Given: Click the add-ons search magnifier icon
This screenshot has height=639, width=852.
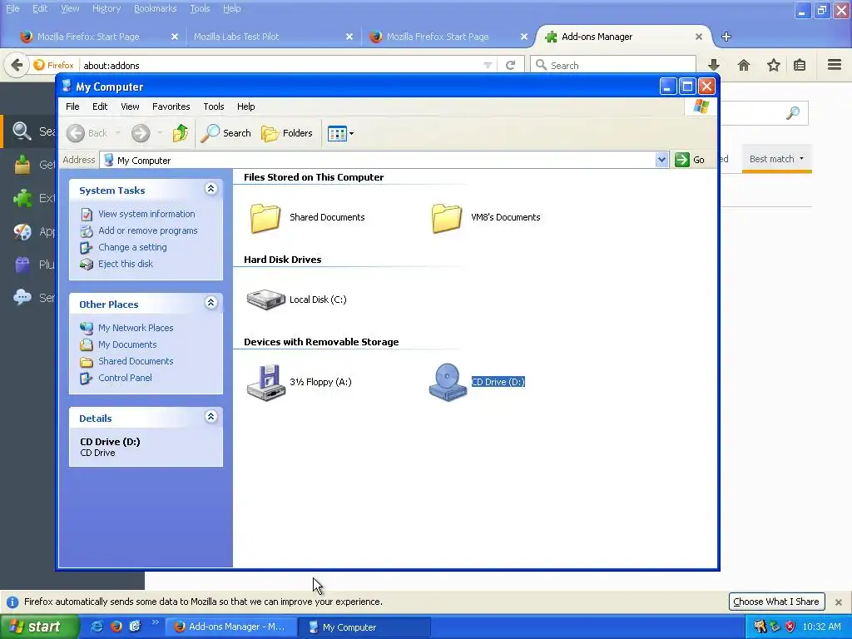Looking at the screenshot, I should [793, 113].
